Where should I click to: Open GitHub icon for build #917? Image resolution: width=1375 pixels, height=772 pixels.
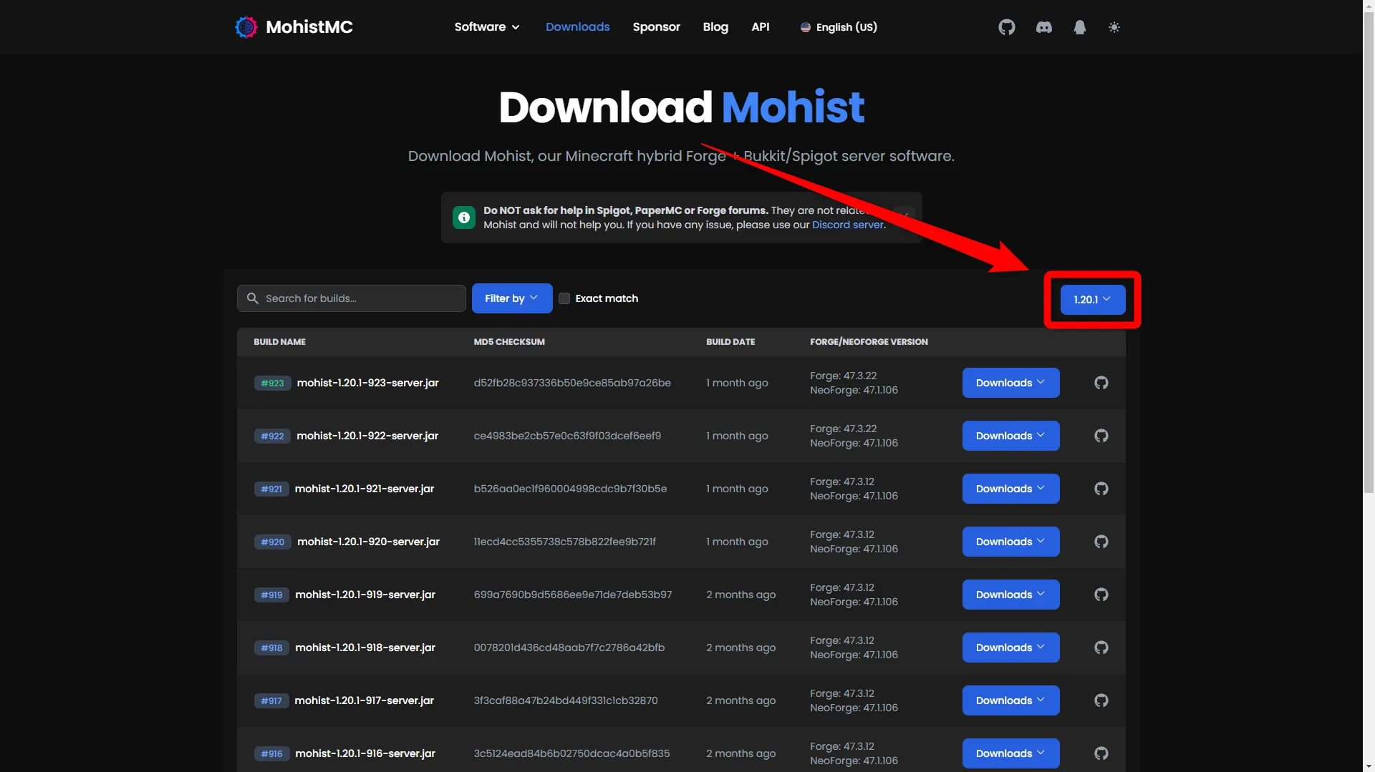coord(1101,700)
